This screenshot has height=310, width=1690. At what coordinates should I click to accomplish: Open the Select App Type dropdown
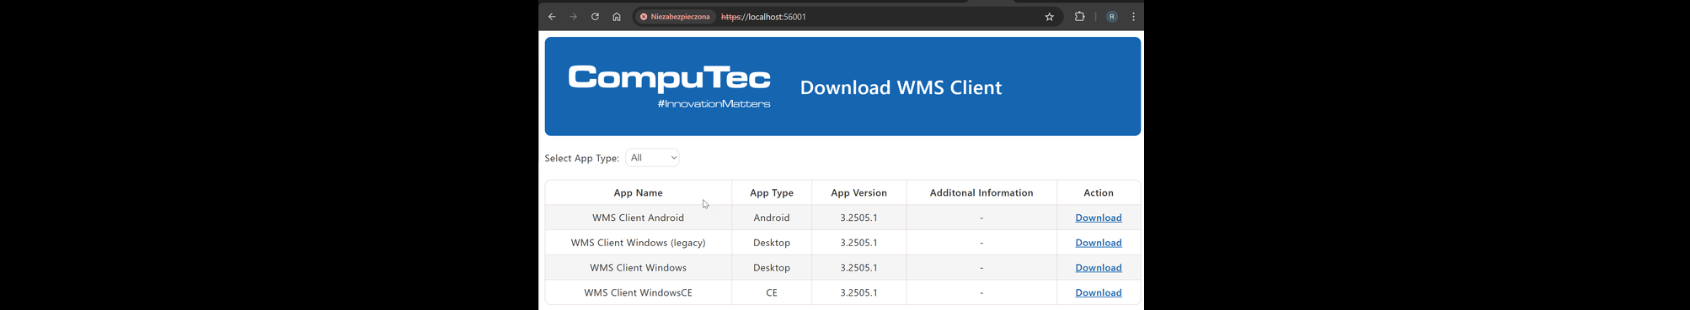(653, 158)
